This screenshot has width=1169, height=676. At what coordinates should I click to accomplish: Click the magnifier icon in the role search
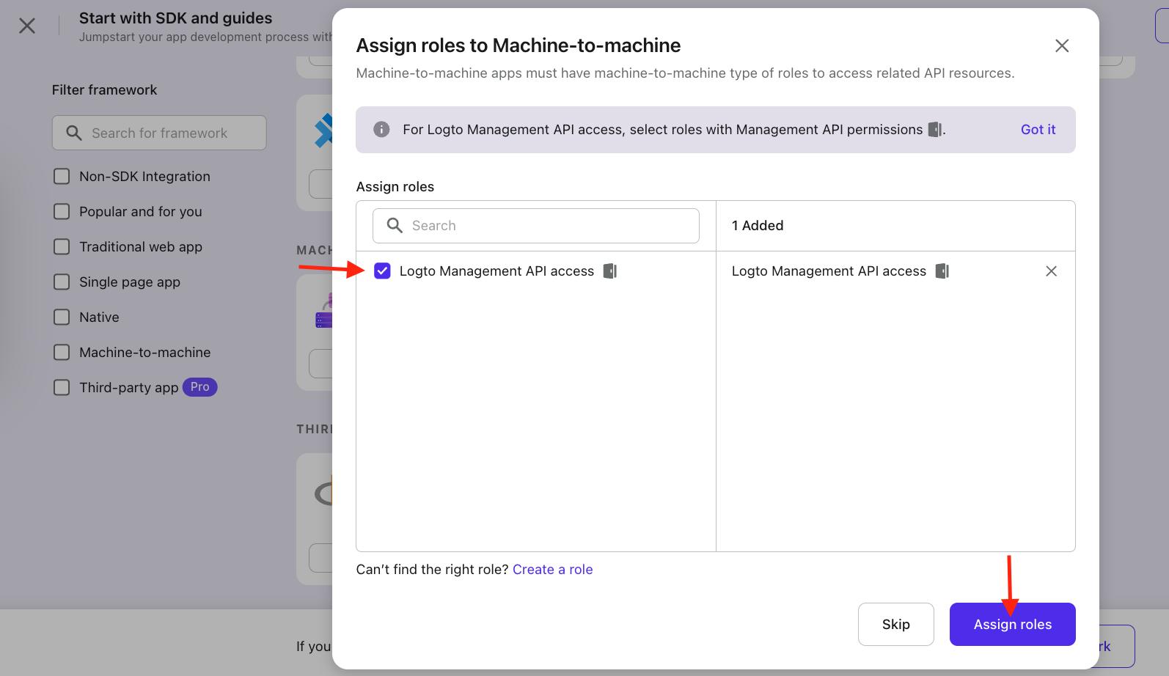point(395,226)
